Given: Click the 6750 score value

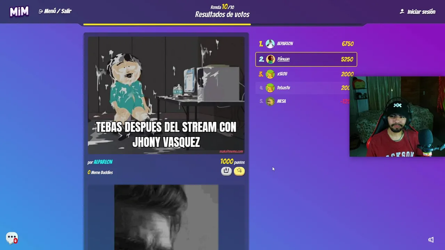Looking at the screenshot, I should [348, 44].
